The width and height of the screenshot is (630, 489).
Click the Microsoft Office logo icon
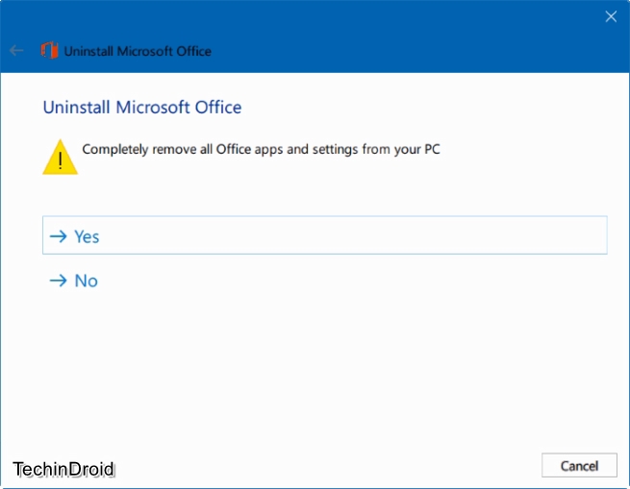click(x=49, y=51)
